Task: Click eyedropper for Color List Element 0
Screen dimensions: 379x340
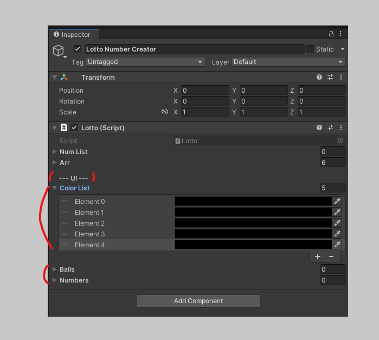Action: coord(337,201)
